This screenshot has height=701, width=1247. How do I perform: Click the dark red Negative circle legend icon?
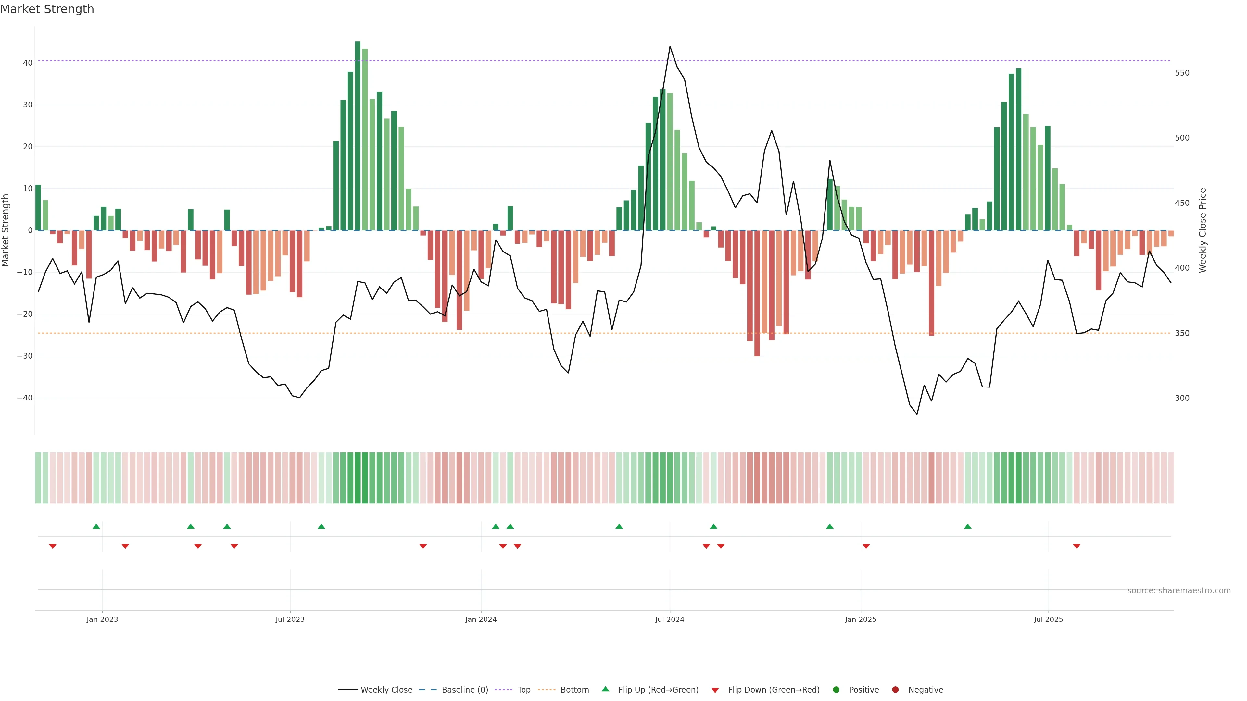tap(895, 689)
